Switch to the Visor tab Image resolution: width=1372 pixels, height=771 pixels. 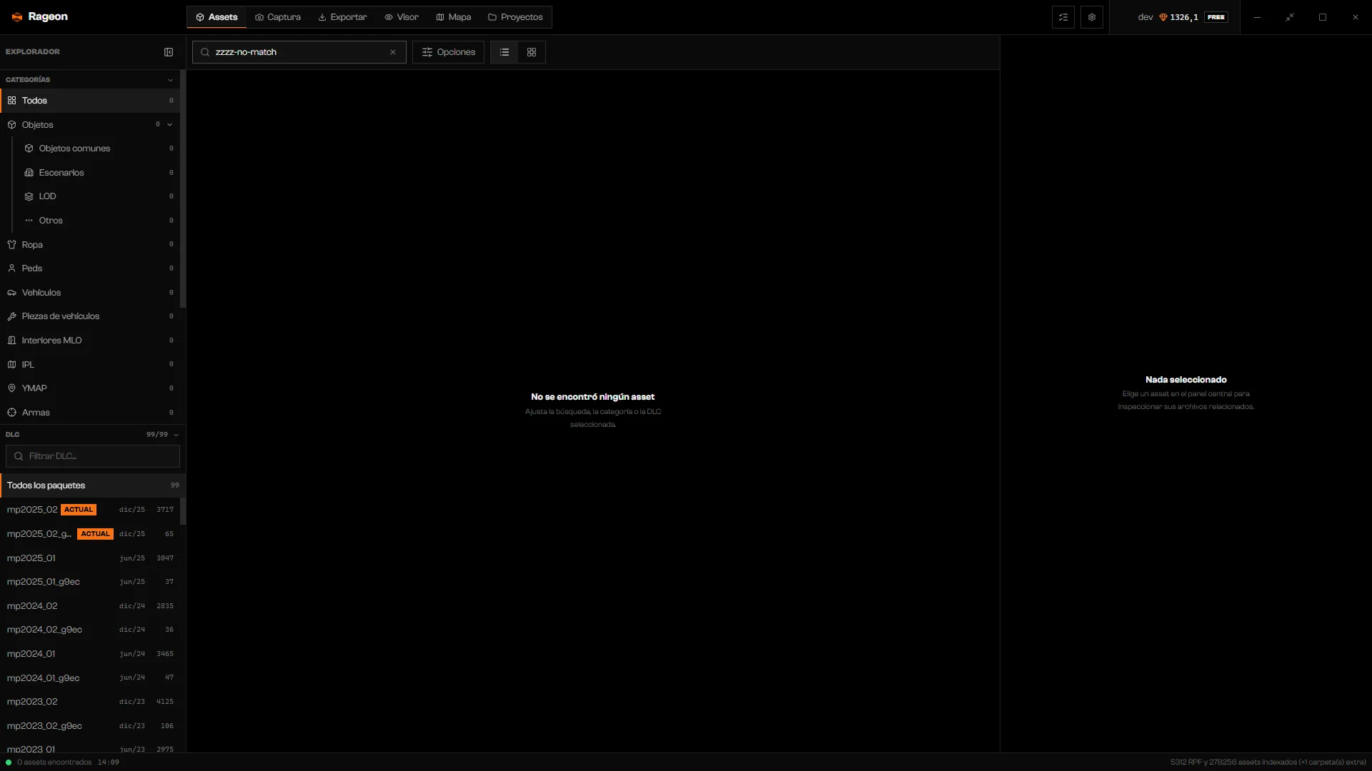pyautogui.click(x=402, y=17)
